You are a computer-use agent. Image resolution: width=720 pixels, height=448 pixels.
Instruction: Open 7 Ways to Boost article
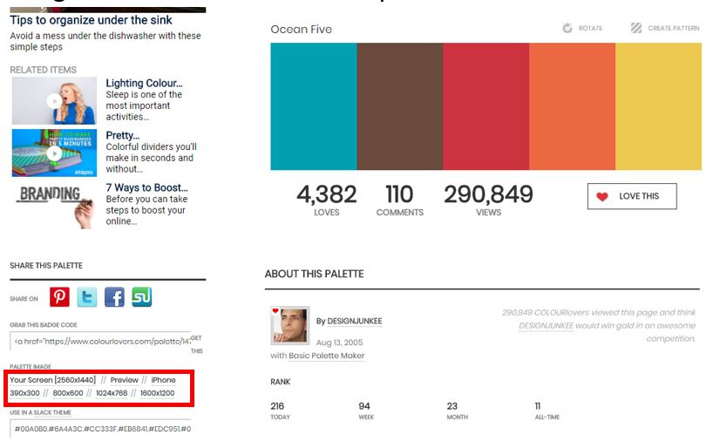146,187
